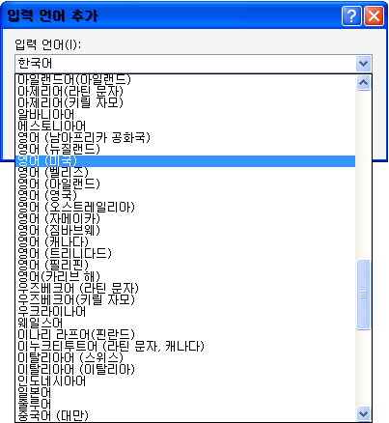The image size is (389, 423).
Task: Choose 영어 (오스트레일리아) language
Action: point(185,207)
